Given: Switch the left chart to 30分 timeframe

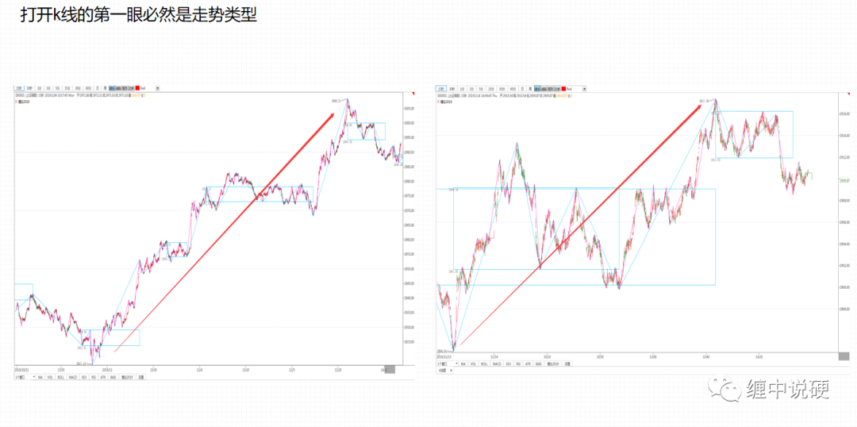Looking at the screenshot, I should coord(77,88).
